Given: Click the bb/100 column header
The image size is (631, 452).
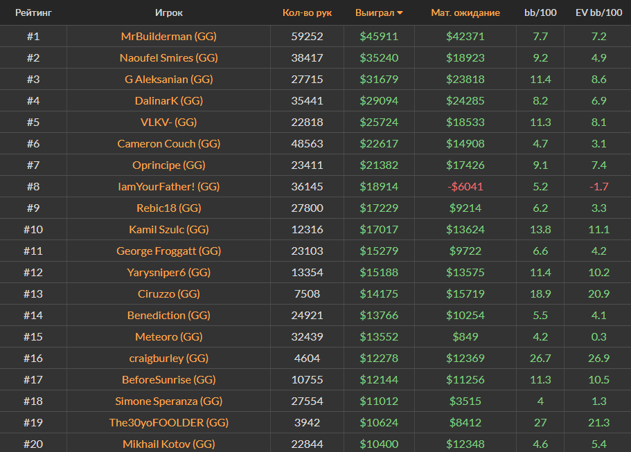Looking at the screenshot, I should [x=540, y=12].
